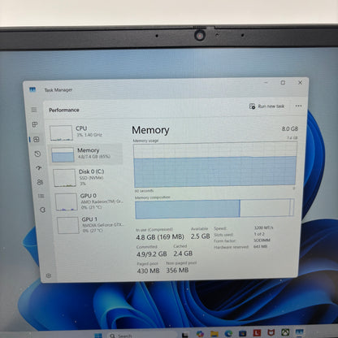The width and height of the screenshot is (338, 338).
Task: Click the GPU 1 mini graph thumbnail
Action: pyautogui.click(x=68, y=225)
